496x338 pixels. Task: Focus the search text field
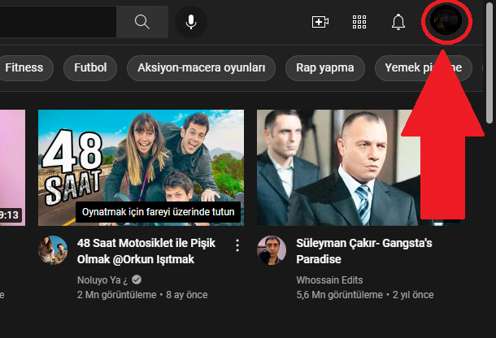pos(57,22)
